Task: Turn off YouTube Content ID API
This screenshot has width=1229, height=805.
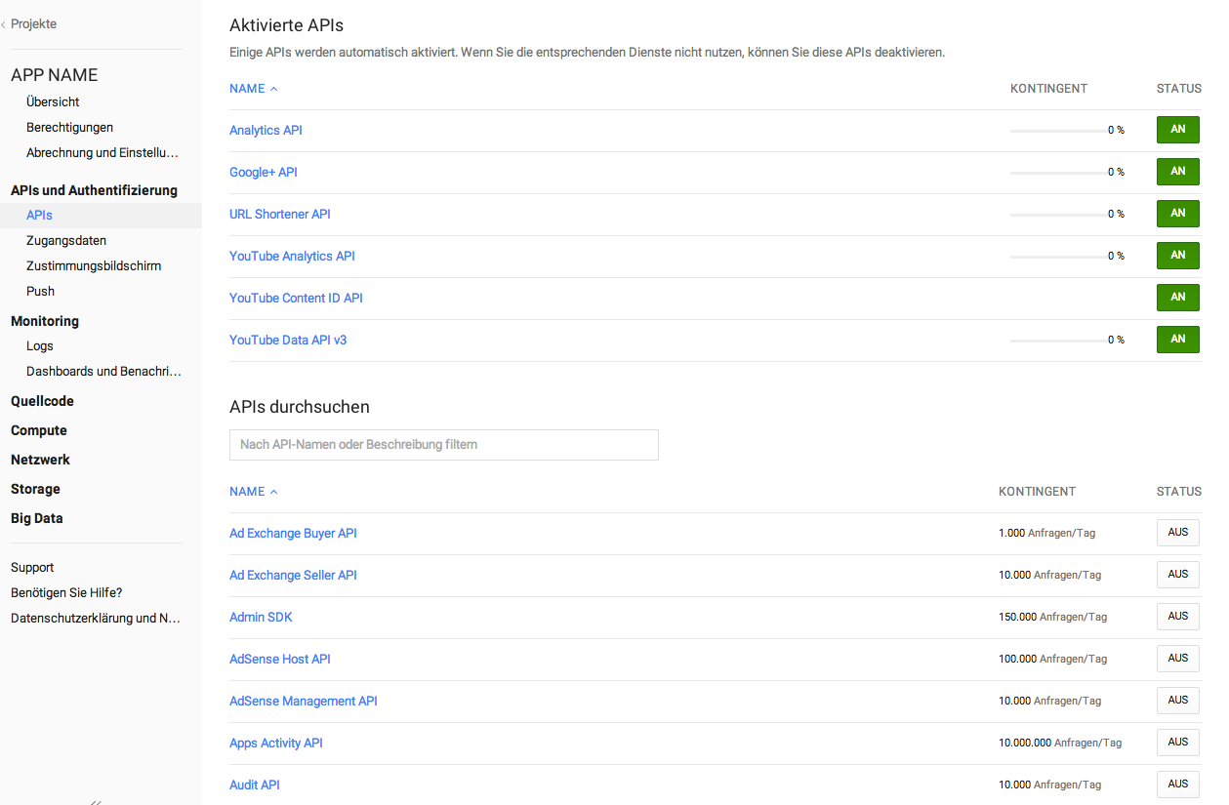Action: [x=1178, y=298]
